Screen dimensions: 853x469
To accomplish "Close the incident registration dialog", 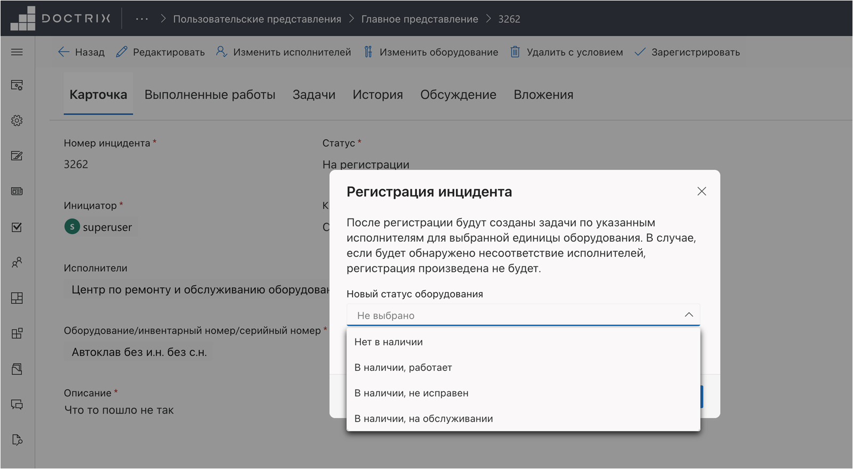I will click(x=701, y=191).
